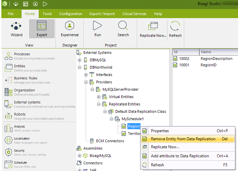Viewport: 238px width, 171px height.
Task: Expand the BizagiMySQL node
Action: pos(79,156)
